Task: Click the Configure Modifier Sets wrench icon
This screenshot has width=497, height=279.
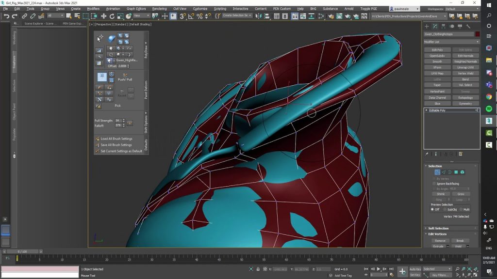Action: tap(461, 154)
